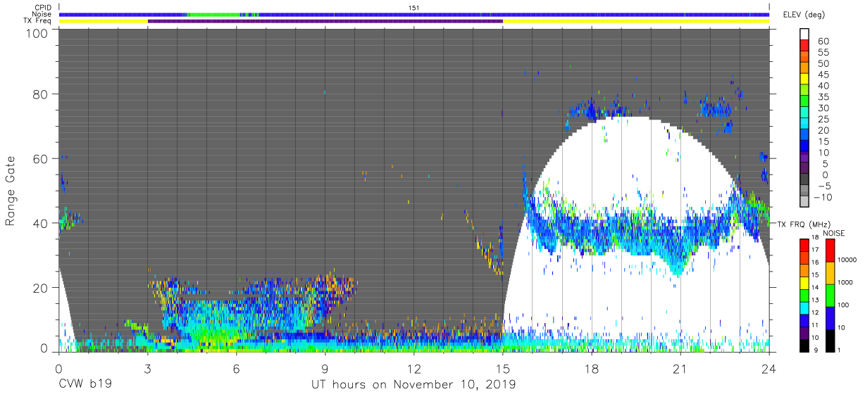Pick the red top NOISE colorbar segment
The height and width of the screenshot is (399, 865).
830,251
